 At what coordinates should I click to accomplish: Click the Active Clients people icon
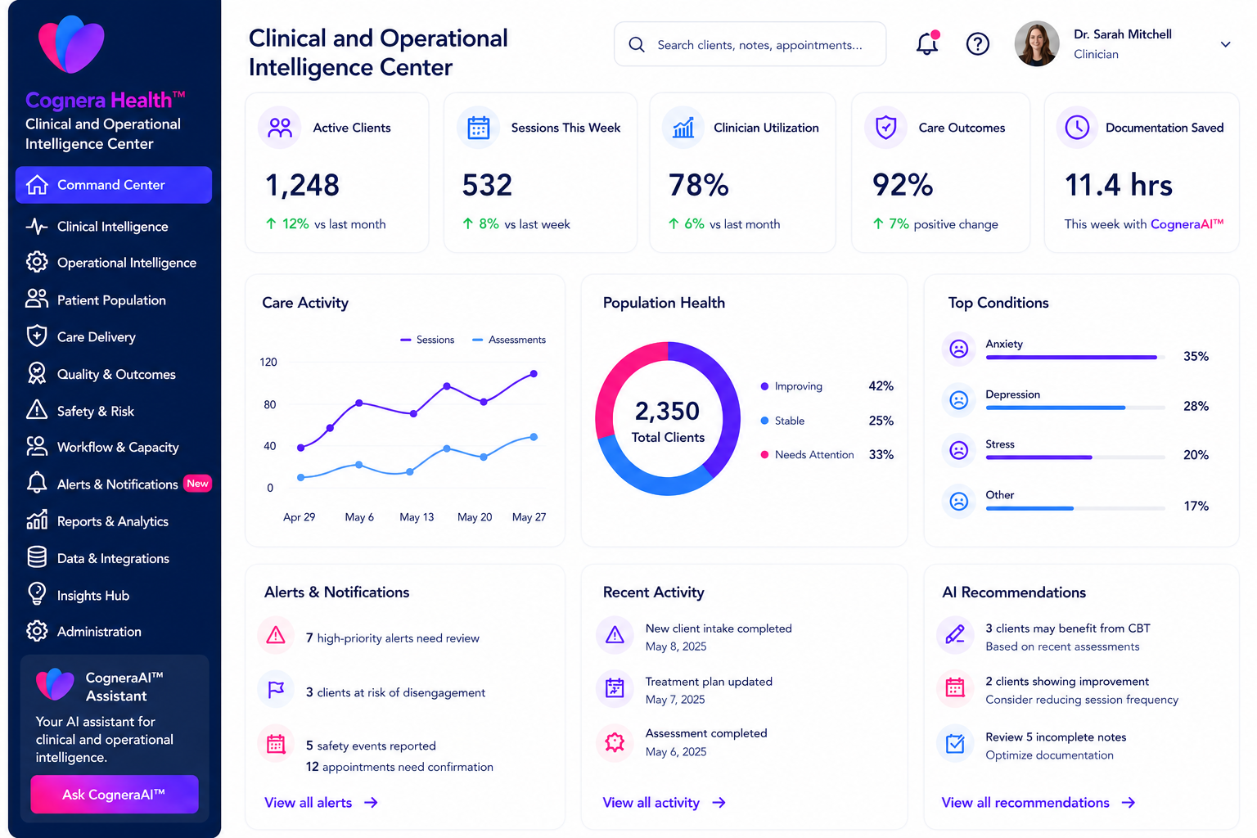click(280, 128)
